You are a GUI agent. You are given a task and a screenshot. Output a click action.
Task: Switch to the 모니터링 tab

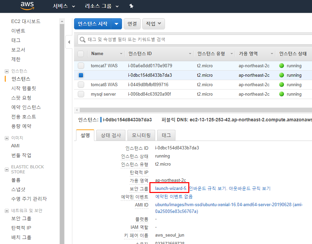[x=141, y=135]
